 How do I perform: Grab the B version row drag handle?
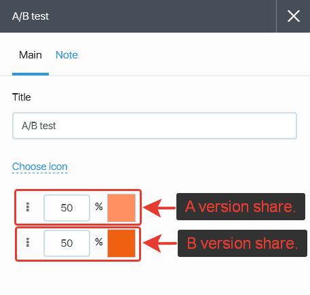pyautogui.click(x=28, y=243)
